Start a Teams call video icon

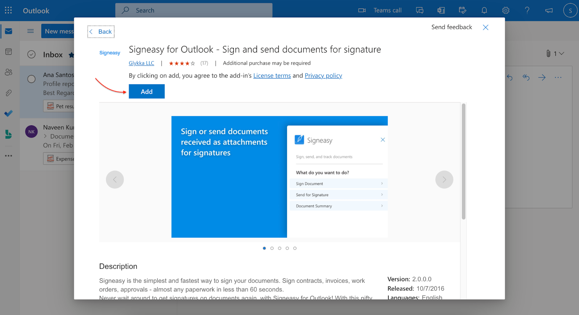pyautogui.click(x=362, y=10)
